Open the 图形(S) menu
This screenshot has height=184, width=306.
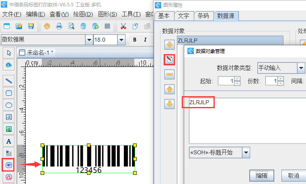(x=107, y=14)
